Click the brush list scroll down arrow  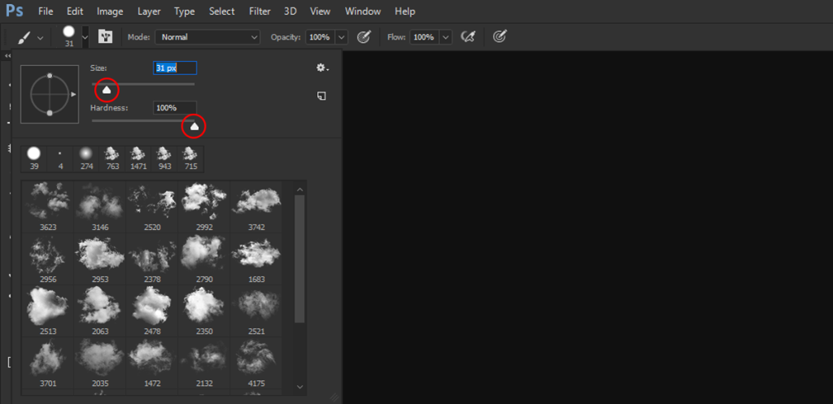click(299, 387)
